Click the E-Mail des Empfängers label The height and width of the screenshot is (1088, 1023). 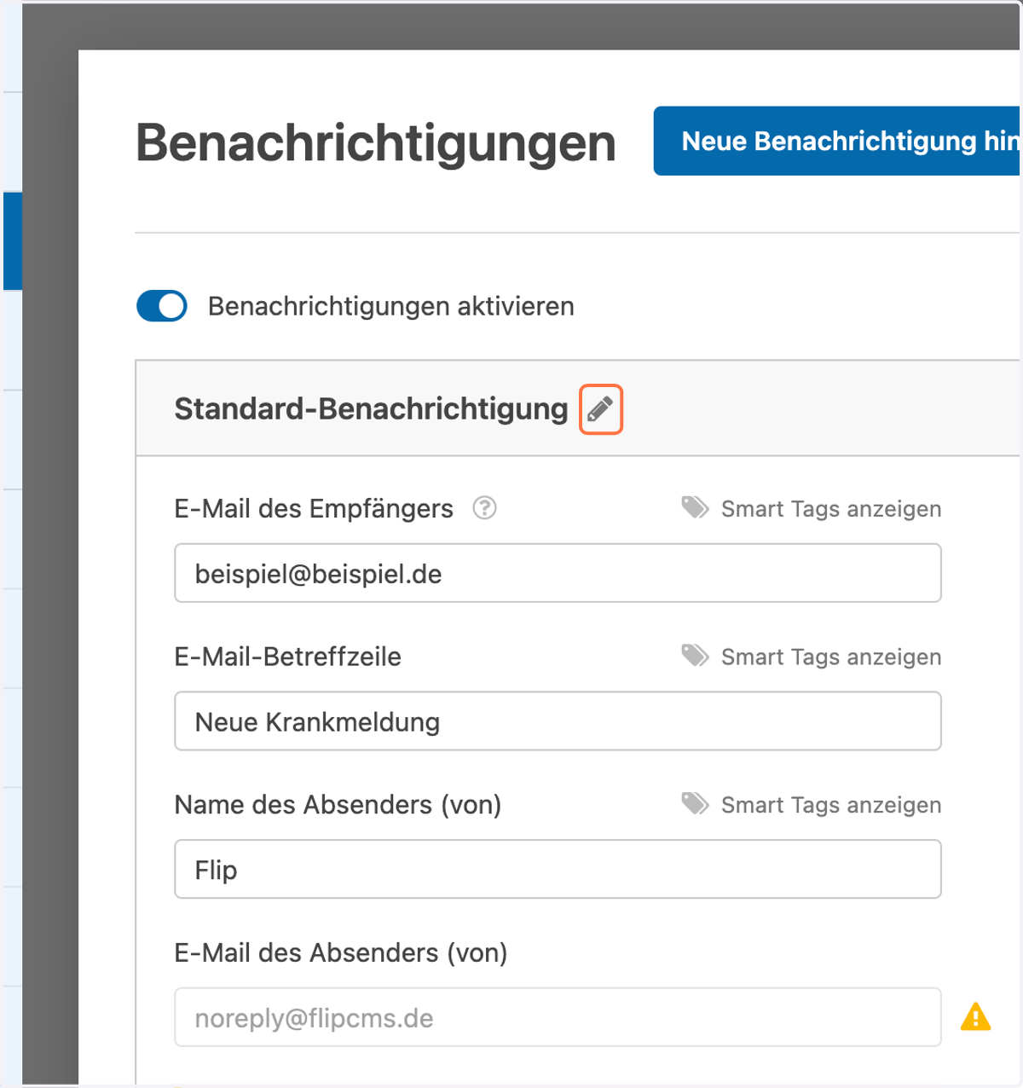(x=314, y=509)
